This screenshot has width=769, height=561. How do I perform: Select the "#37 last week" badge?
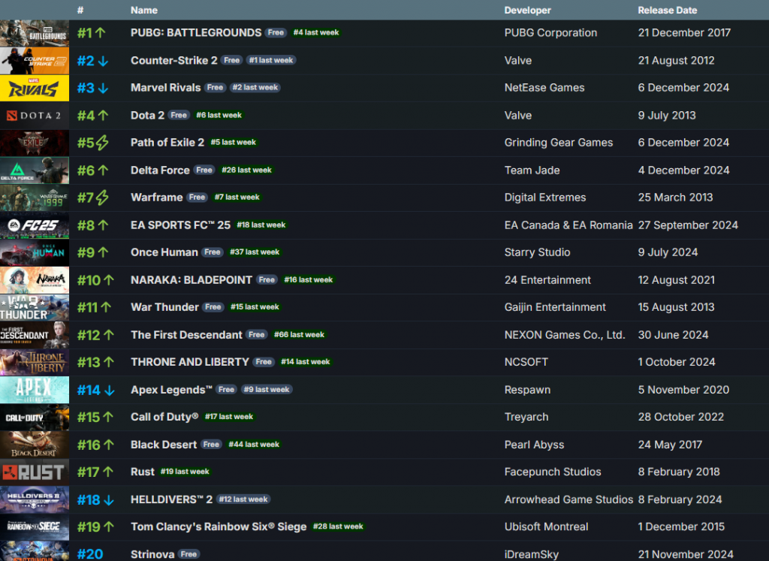coord(255,252)
